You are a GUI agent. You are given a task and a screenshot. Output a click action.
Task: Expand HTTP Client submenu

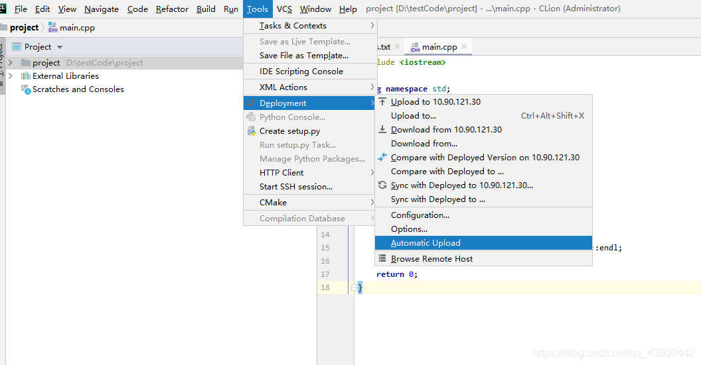click(309, 173)
